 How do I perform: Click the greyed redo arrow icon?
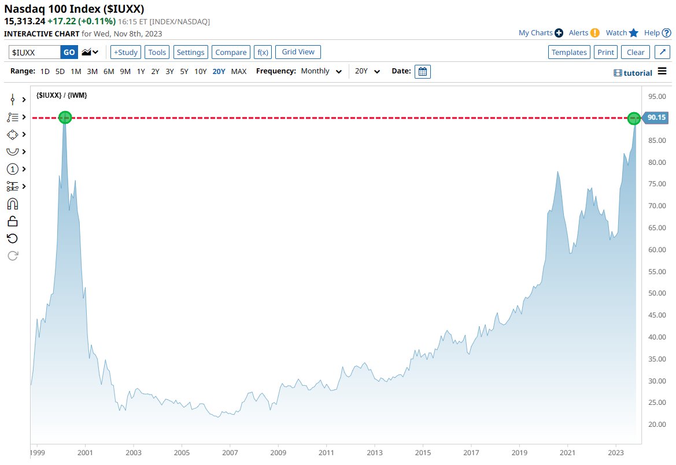13,256
